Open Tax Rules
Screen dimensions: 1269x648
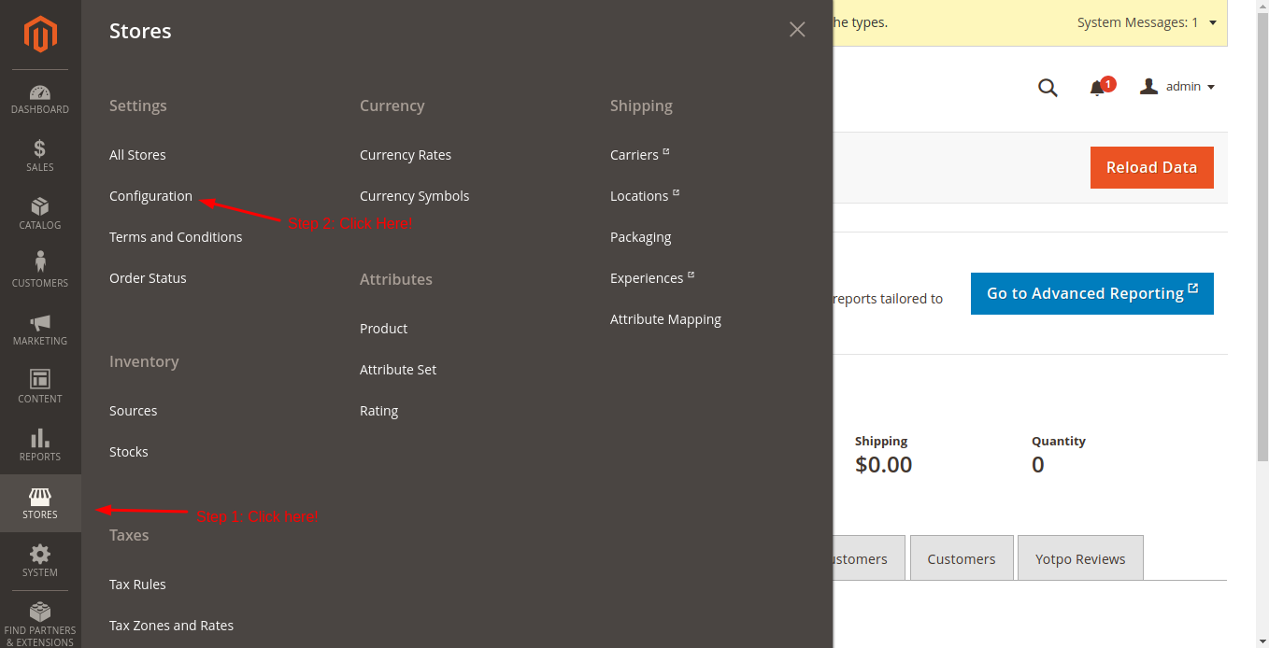click(x=137, y=585)
